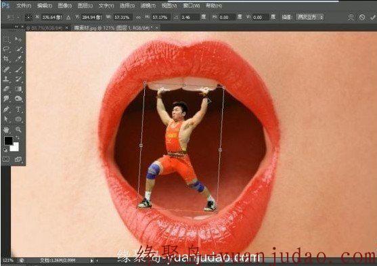Open the 文件(F) menu

coord(24,5)
